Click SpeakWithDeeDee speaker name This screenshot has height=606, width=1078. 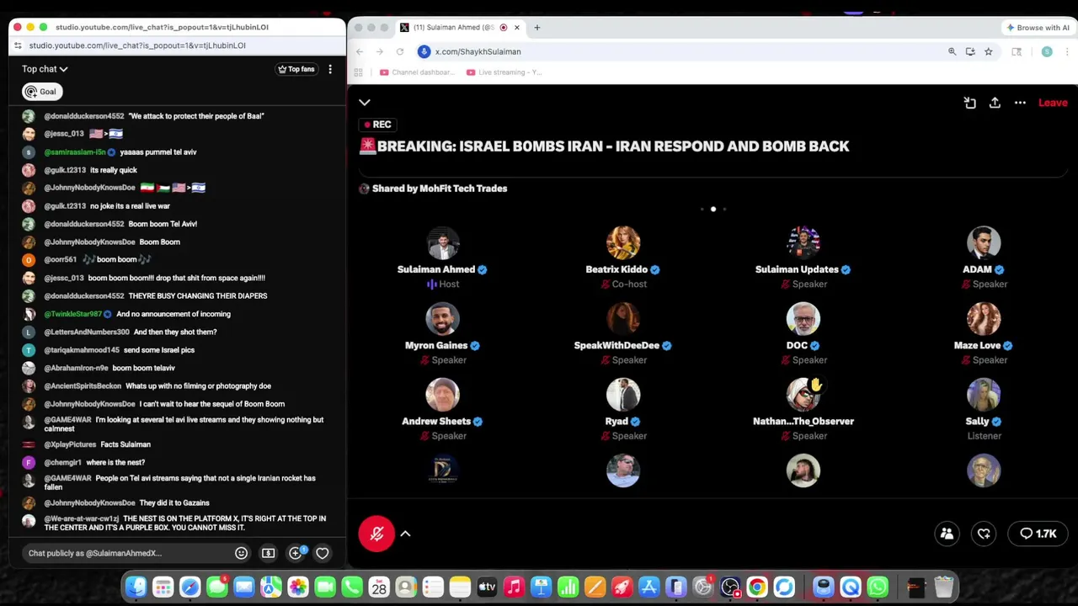616,345
